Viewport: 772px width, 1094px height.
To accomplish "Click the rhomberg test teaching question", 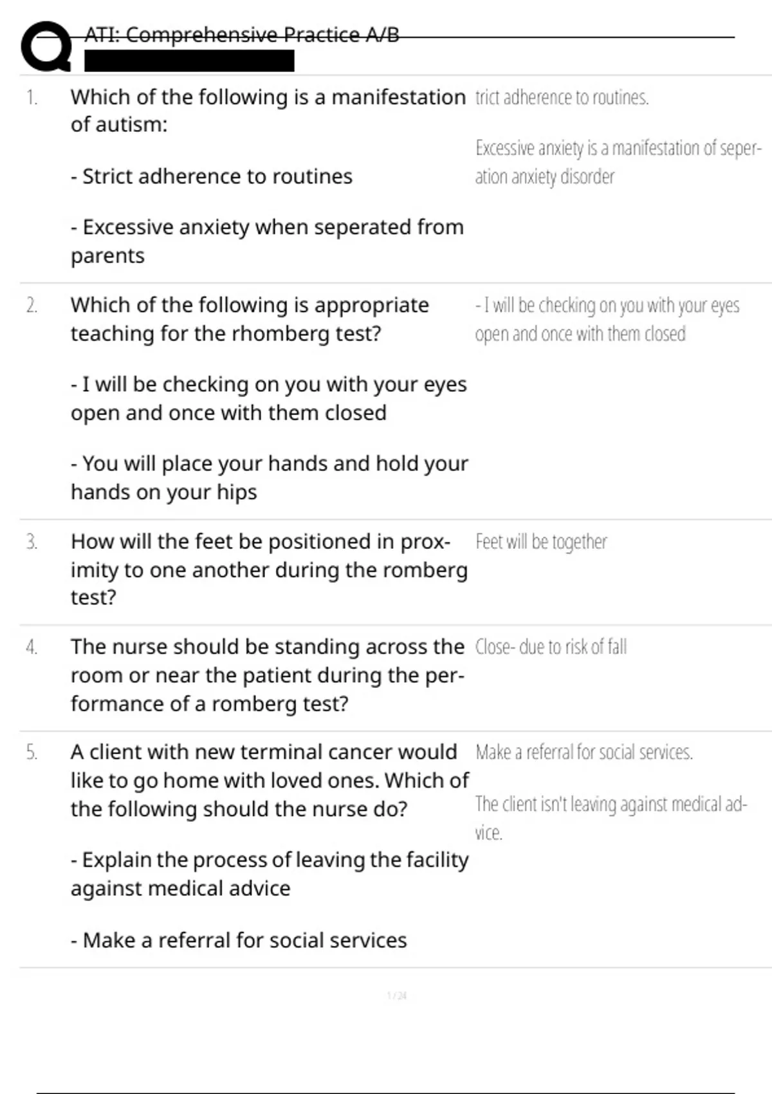I will pos(250,319).
